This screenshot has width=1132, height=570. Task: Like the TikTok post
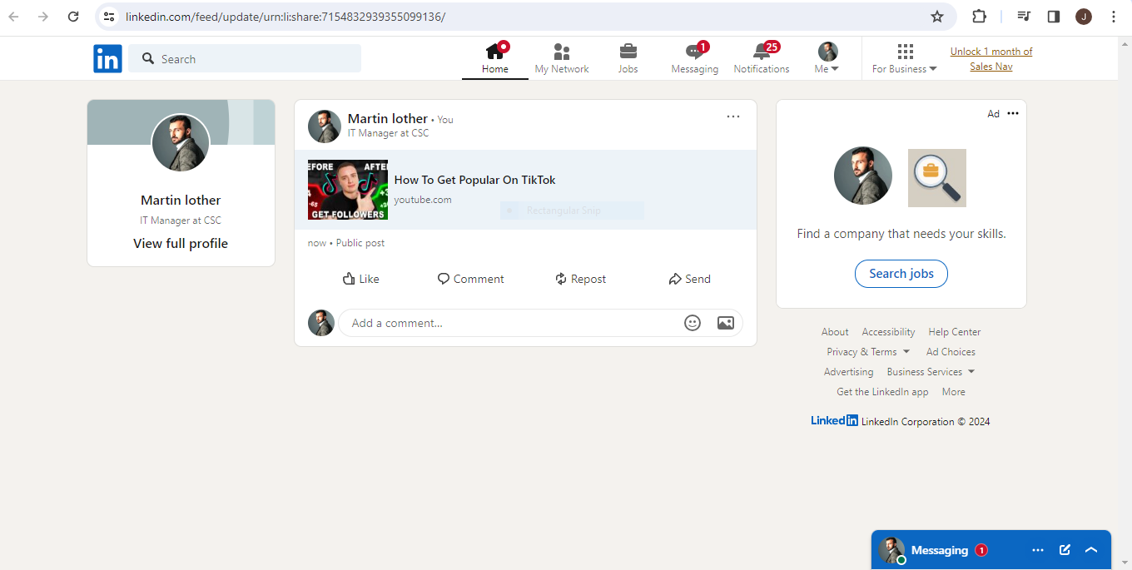(361, 279)
